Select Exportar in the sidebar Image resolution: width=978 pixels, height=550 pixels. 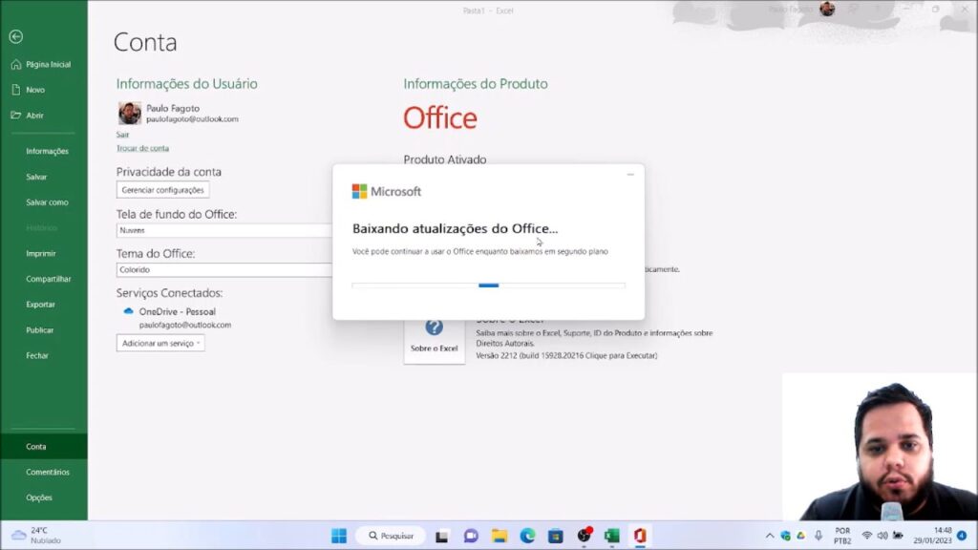coord(40,305)
